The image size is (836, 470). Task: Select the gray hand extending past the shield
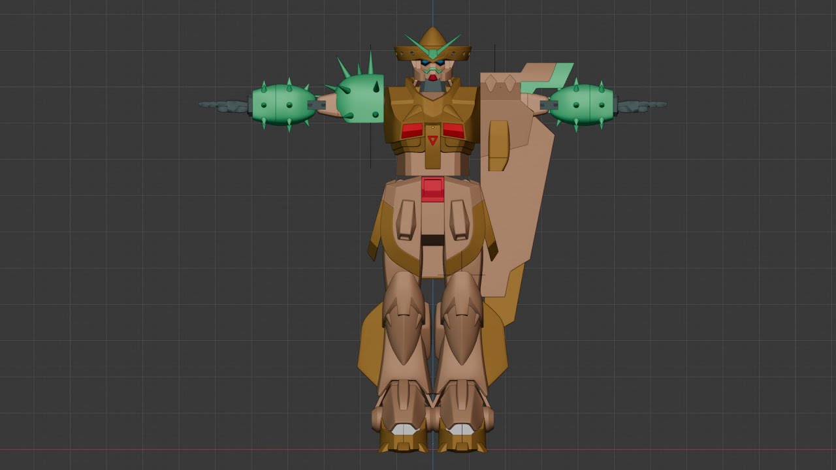pos(641,105)
